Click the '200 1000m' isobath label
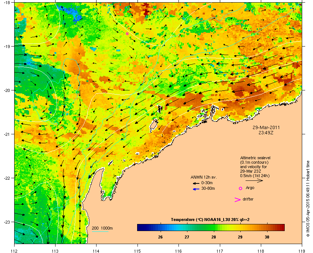The height and width of the screenshot is (253, 313). click(102, 228)
